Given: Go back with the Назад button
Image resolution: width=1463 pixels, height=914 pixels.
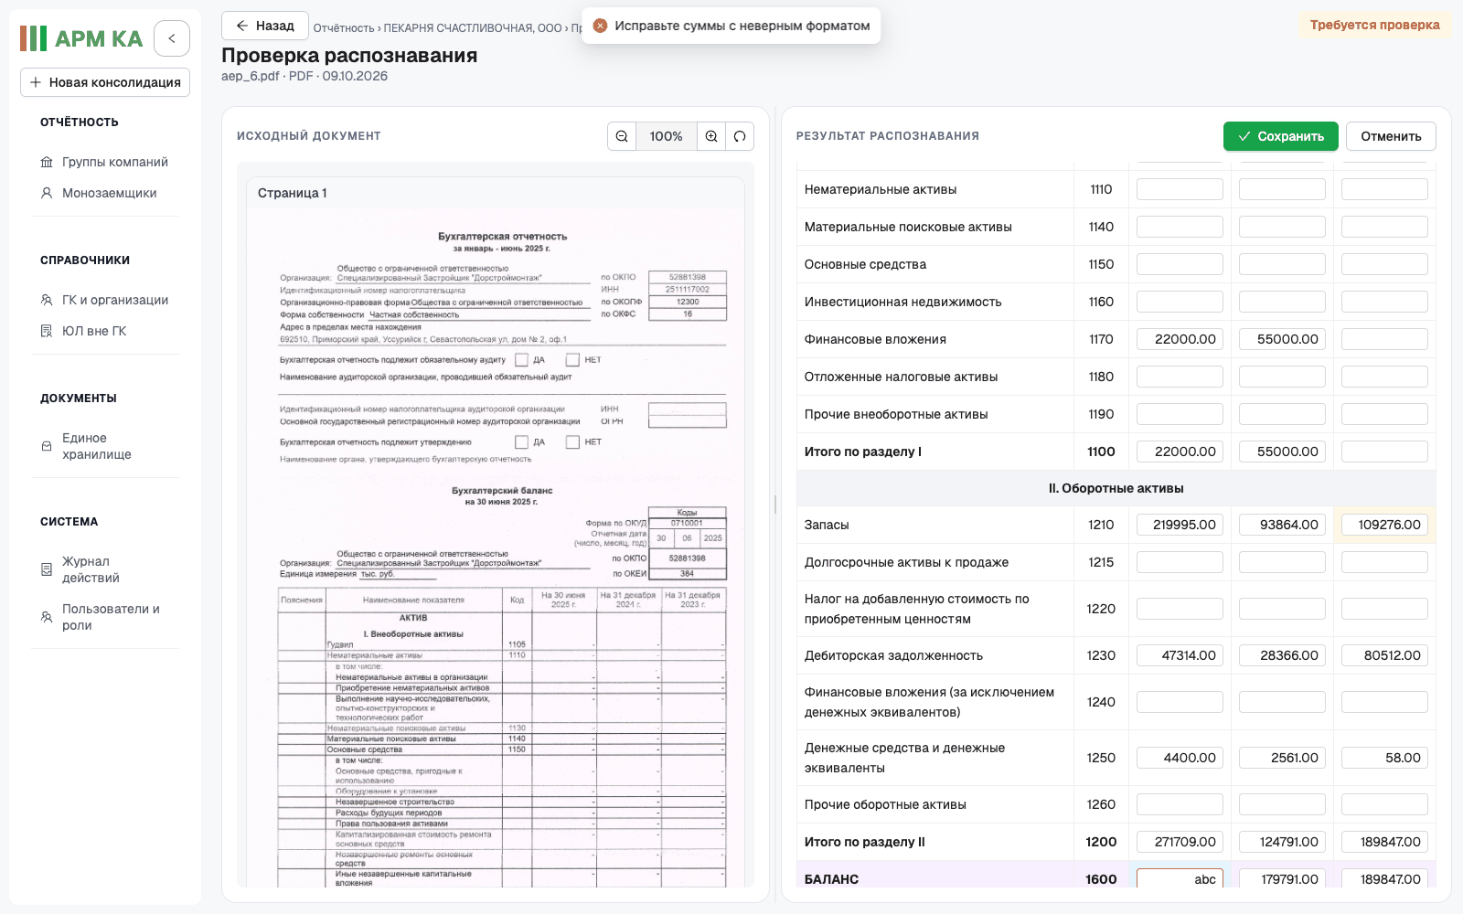Looking at the screenshot, I should click(x=265, y=26).
